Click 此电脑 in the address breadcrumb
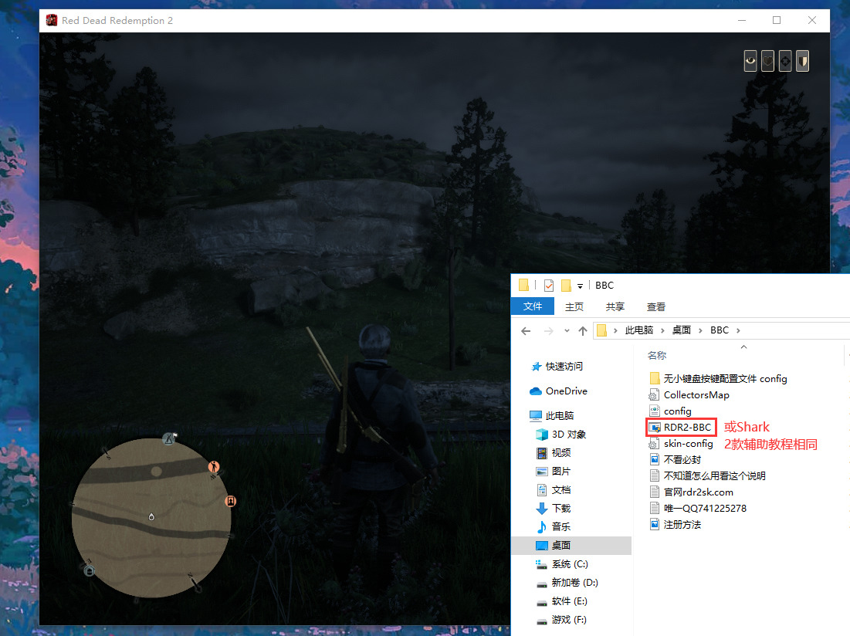This screenshot has height=636, width=850. (x=639, y=330)
